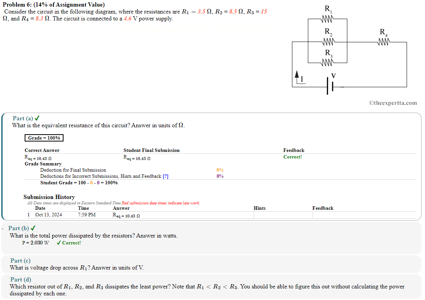
Task: Open the theexpertta.com copyright link
Action: 393,103
